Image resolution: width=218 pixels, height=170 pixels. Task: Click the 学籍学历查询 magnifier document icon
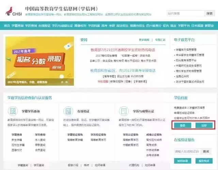(12, 112)
